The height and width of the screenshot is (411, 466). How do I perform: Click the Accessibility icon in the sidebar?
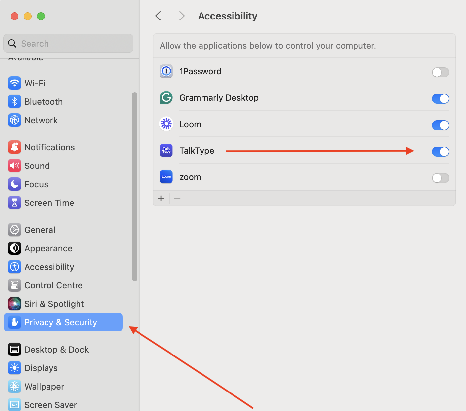15,267
